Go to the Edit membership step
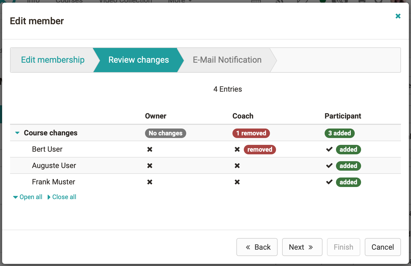 point(53,60)
